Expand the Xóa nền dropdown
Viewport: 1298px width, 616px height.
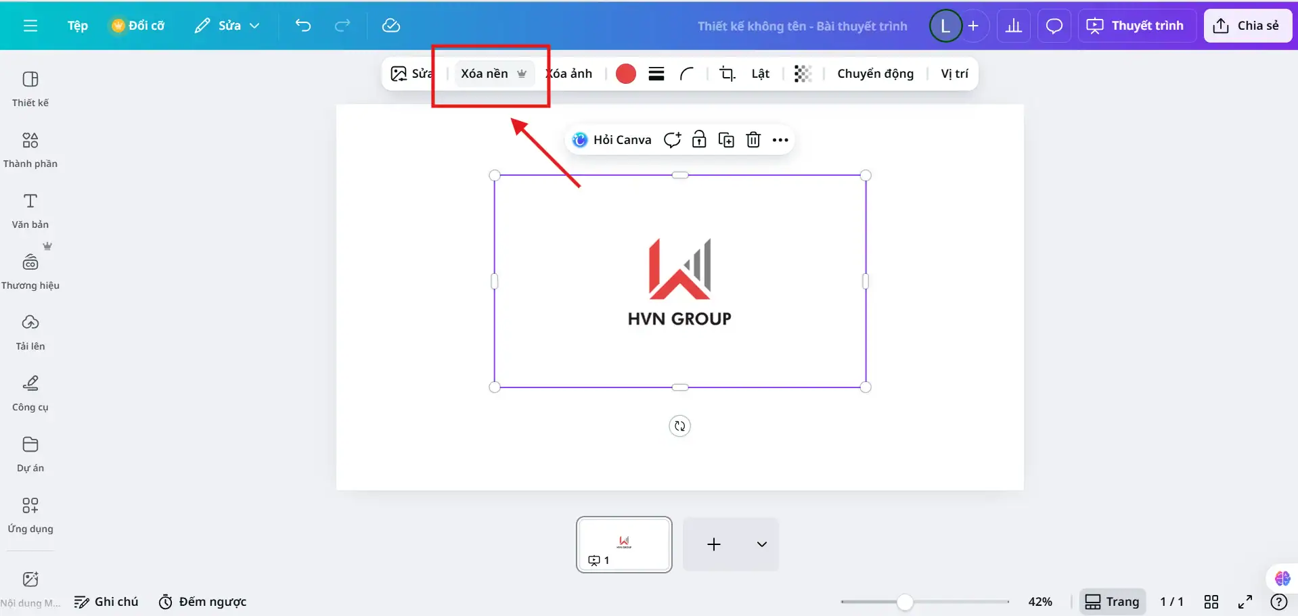tap(522, 74)
